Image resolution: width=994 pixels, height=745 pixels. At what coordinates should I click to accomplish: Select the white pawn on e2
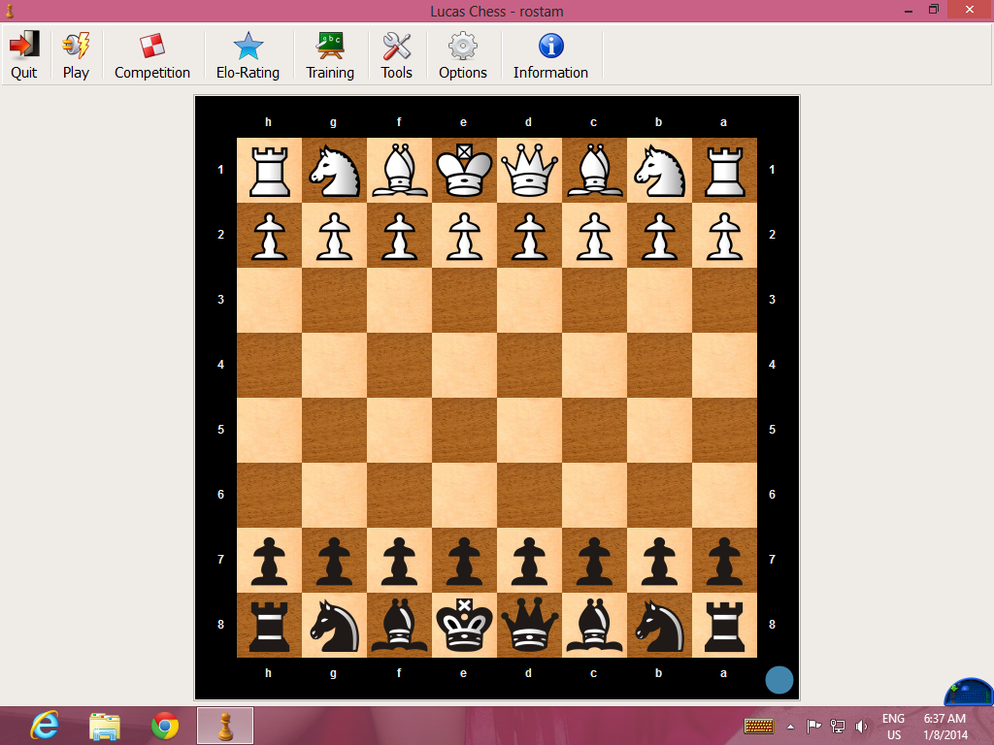[x=464, y=236]
